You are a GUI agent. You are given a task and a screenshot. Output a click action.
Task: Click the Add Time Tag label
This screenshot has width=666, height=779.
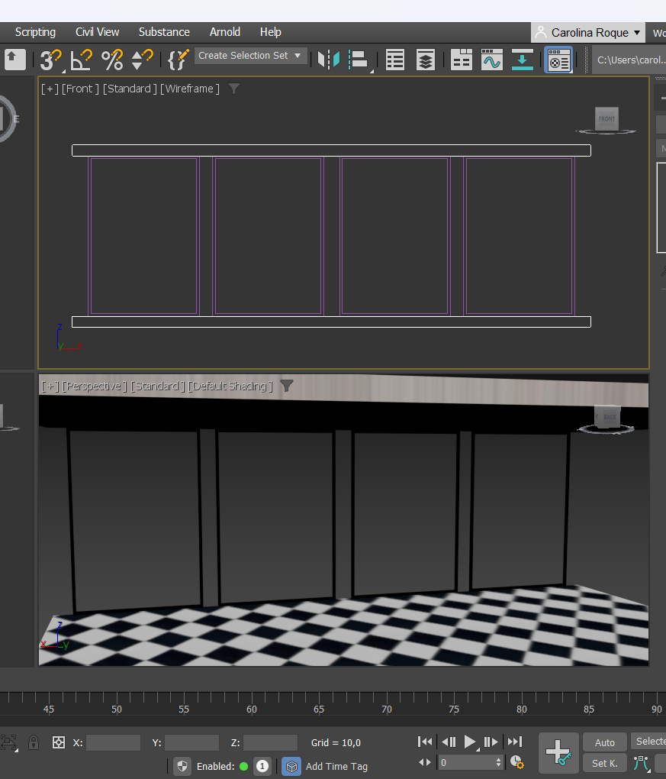(x=336, y=766)
